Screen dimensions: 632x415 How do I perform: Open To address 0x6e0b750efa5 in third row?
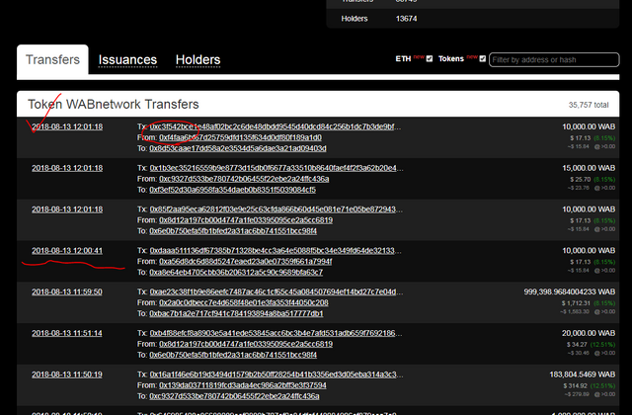pyautogui.click(x=233, y=231)
